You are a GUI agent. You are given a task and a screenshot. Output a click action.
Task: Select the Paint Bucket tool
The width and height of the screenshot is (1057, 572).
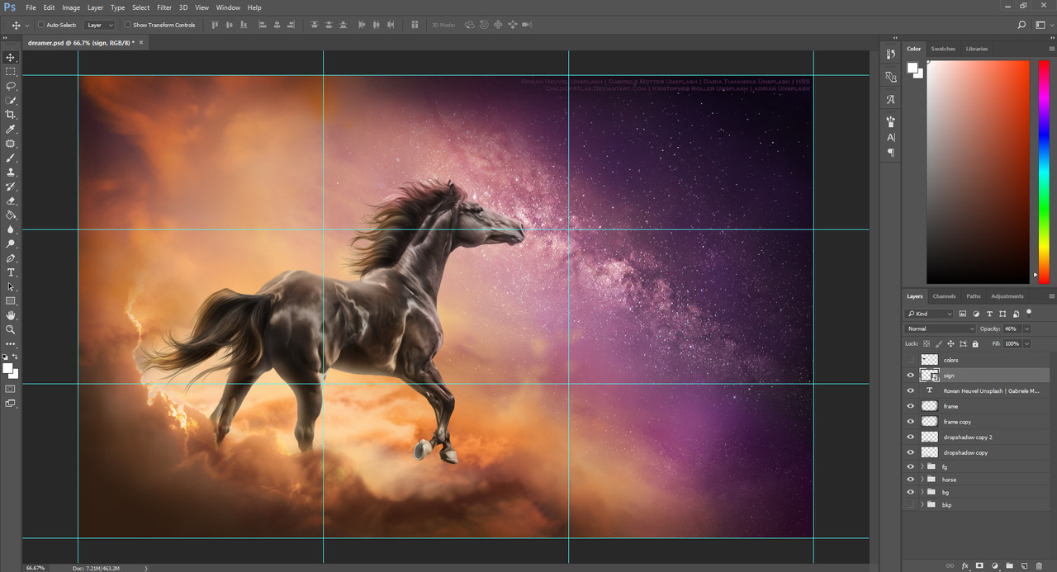click(x=11, y=215)
